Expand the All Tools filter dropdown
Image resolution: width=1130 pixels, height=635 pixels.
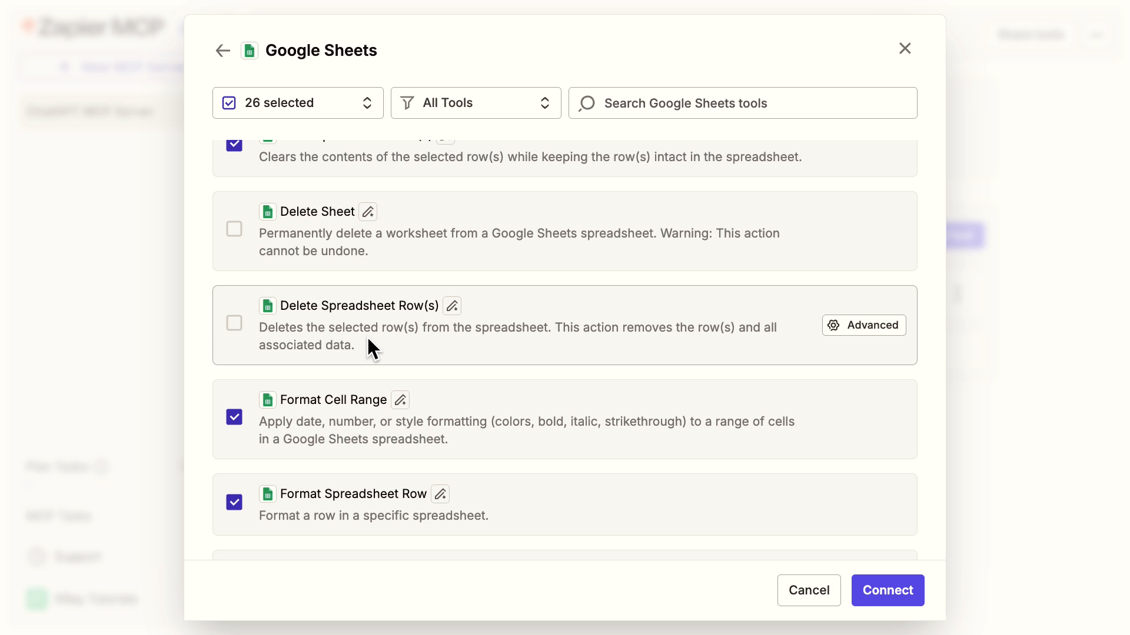[476, 103]
